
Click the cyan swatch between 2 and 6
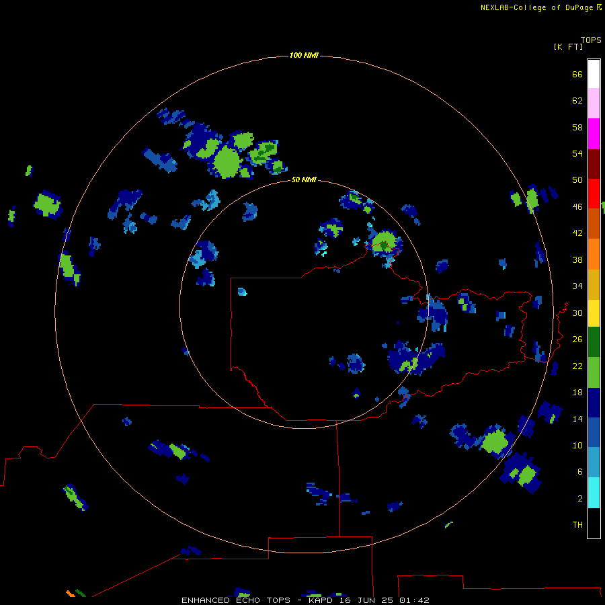point(594,493)
